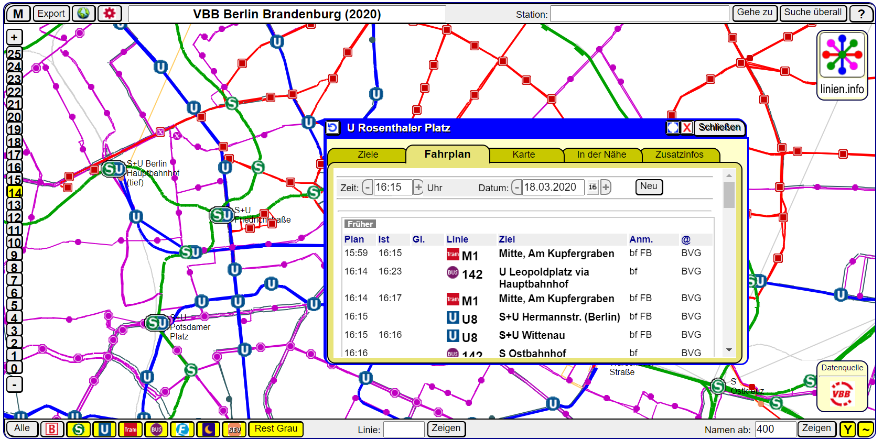Click the Früher button for earlier departures

click(x=360, y=224)
